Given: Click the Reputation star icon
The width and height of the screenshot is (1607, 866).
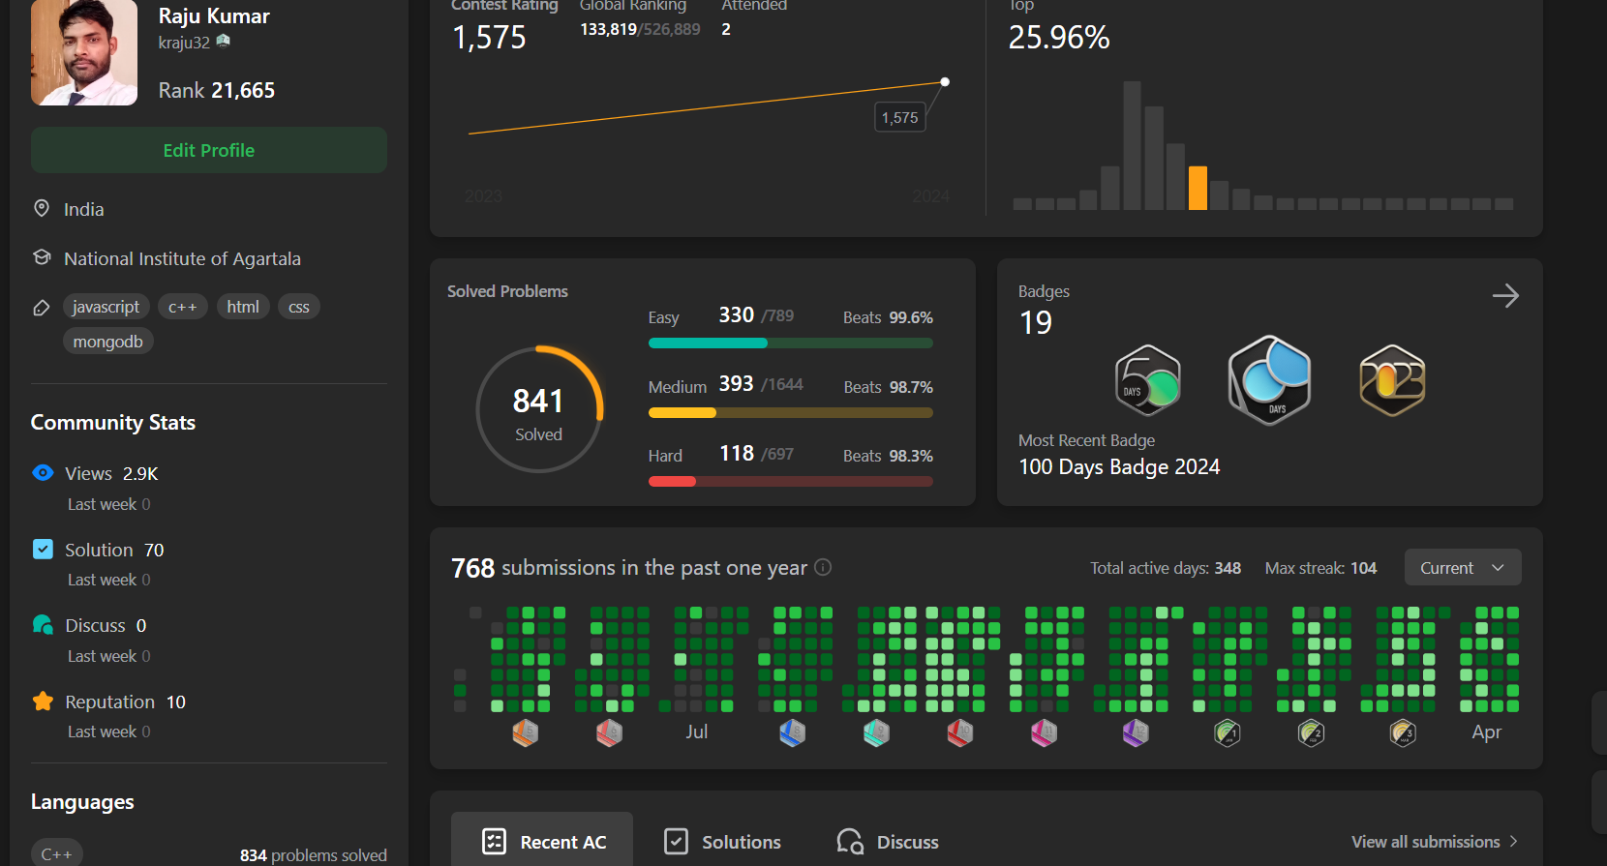Looking at the screenshot, I should tap(43, 702).
